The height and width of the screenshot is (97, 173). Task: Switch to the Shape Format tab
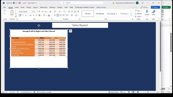click(x=101, y=7)
